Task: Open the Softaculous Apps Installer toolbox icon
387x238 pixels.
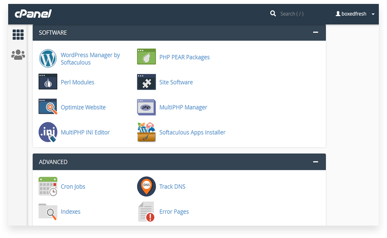Action: (x=146, y=132)
